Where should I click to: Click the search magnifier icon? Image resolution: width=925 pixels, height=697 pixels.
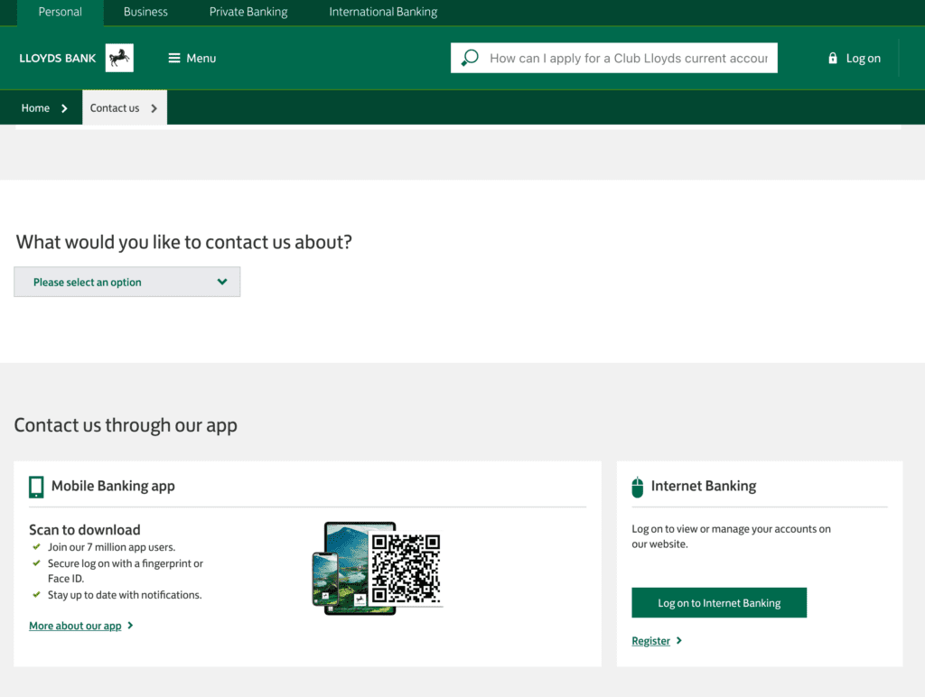click(x=470, y=58)
